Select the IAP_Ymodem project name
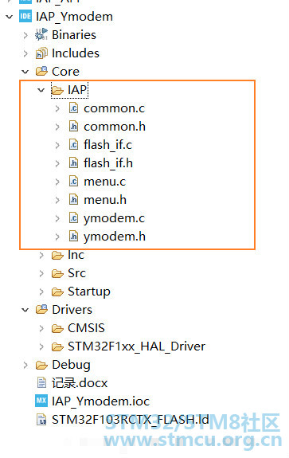This screenshot has width=289, height=458. pos(74,17)
